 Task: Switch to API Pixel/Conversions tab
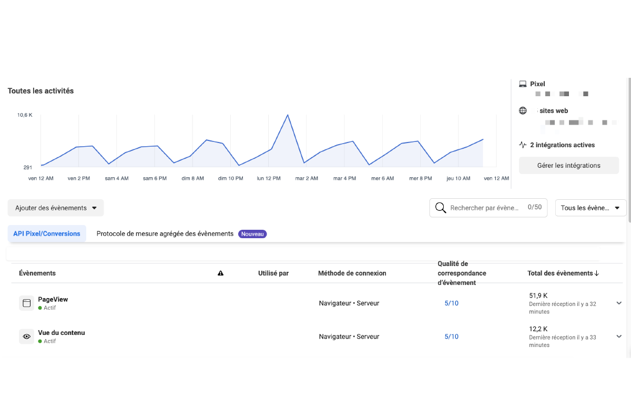(x=47, y=233)
